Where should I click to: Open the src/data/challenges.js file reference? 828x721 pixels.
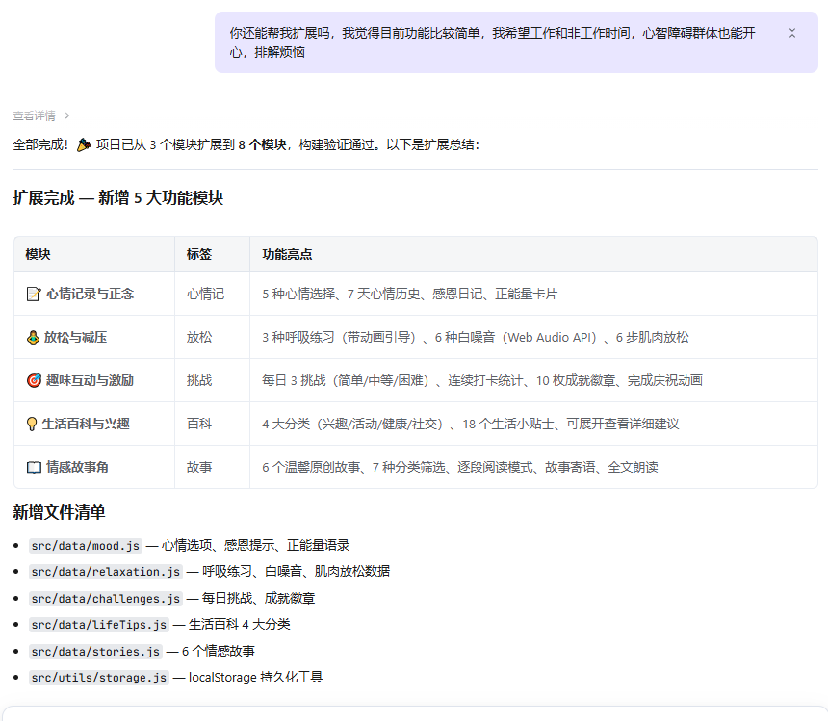pyautogui.click(x=105, y=598)
